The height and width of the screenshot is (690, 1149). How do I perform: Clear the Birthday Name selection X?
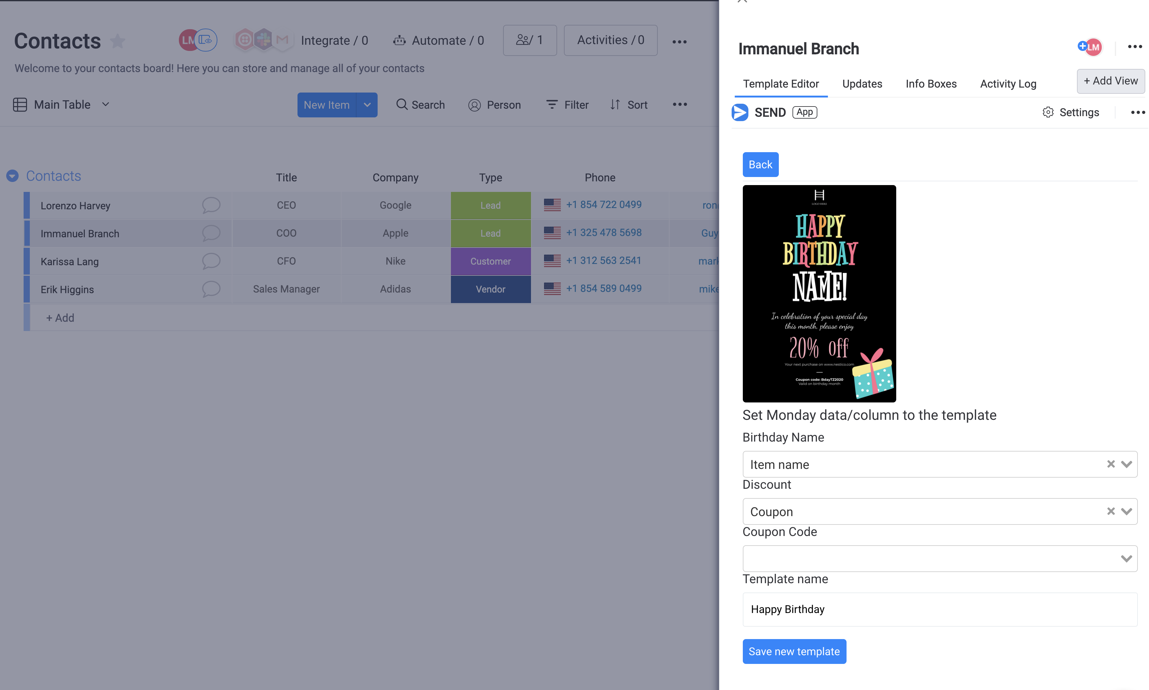(1110, 464)
